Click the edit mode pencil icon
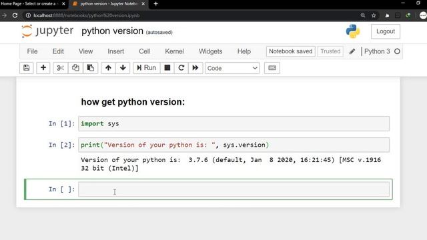The width and height of the screenshot is (427, 240). coord(352,51)
